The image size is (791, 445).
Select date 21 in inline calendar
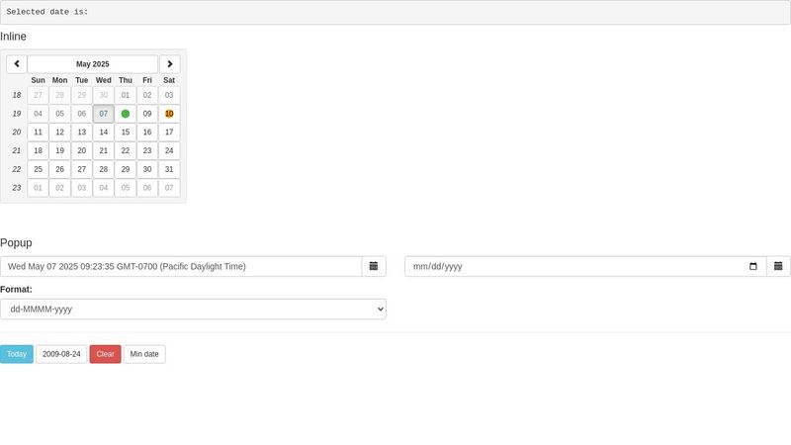pyautogui.click(x=104, y=151)
